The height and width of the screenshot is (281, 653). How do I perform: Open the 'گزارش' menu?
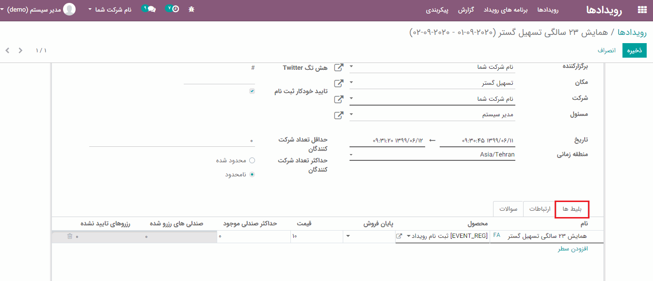coord(479,10)
